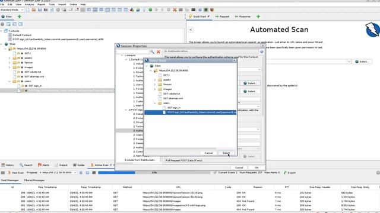
Task: Select the 'GET:robots.txt' node in Select Node dialog
Action: [172, 93]
